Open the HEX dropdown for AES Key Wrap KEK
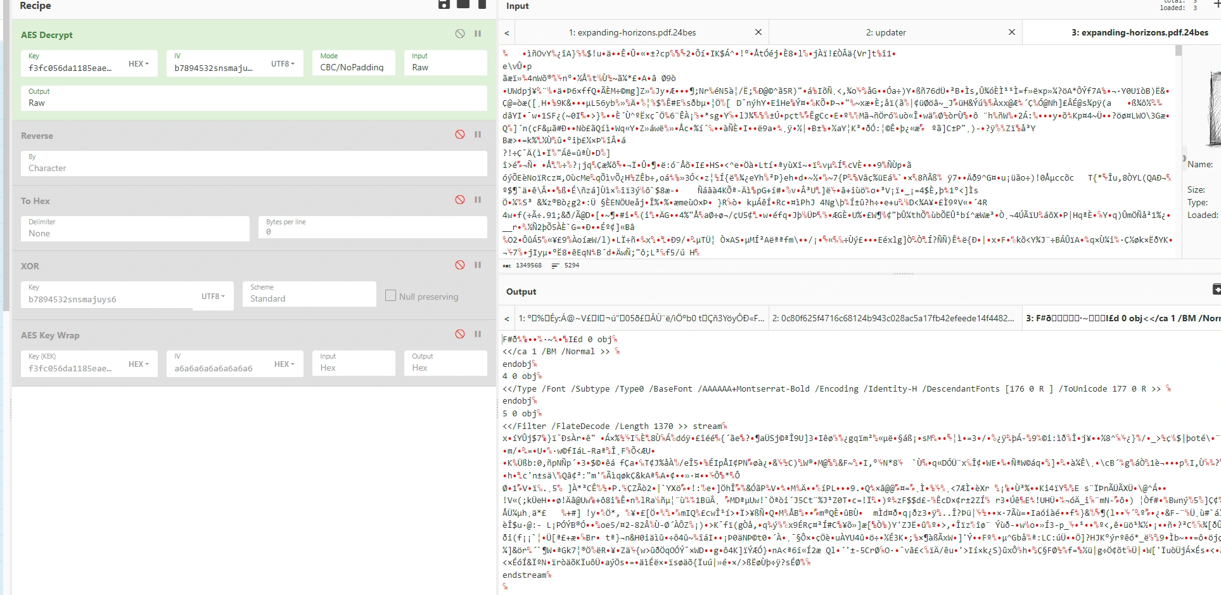Viewport: 1221px width, 595px height. click(139, 364)
